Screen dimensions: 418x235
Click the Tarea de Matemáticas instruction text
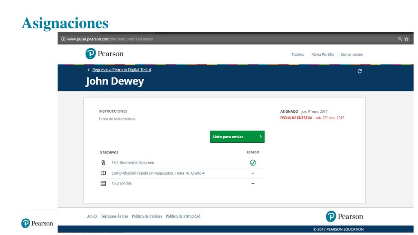pos(117,119)
